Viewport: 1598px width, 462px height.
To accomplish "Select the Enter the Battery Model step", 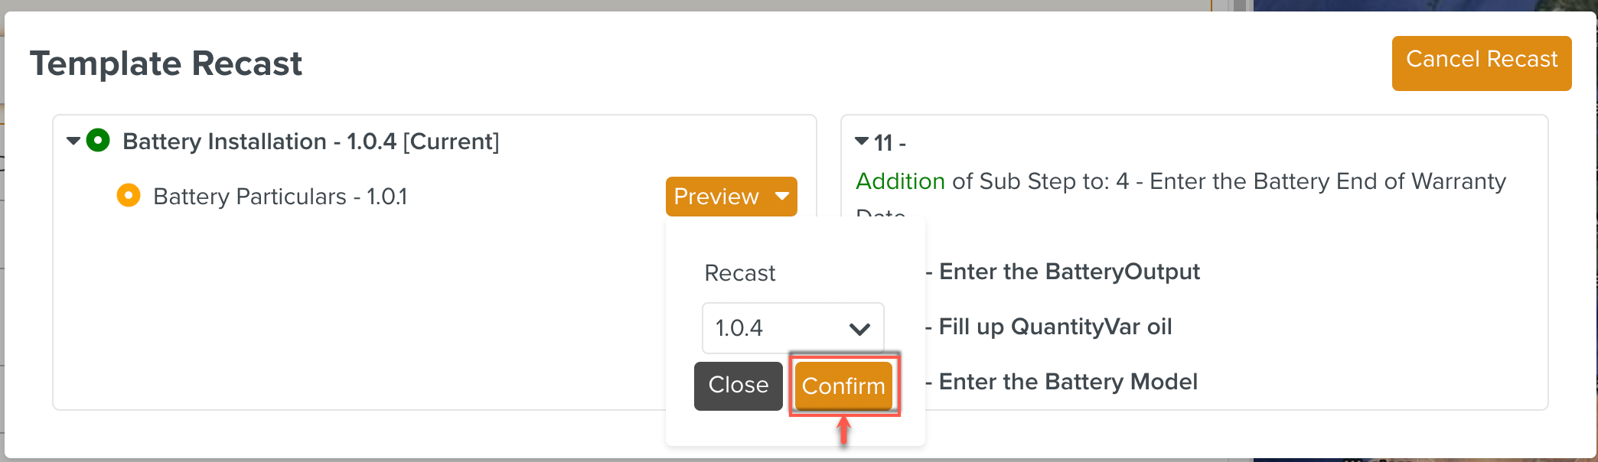I will click(1068, 382).
